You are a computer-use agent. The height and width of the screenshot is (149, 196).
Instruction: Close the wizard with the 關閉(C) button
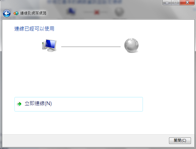tap(180, 140)
